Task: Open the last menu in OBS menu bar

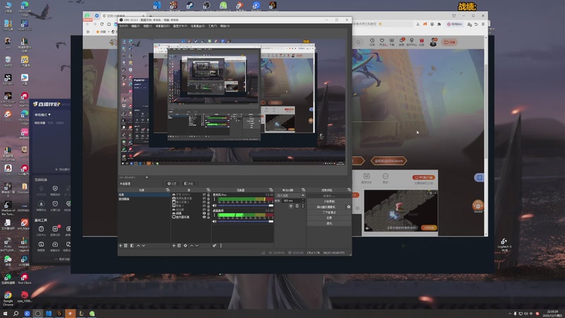Action: tap(225, 26)
